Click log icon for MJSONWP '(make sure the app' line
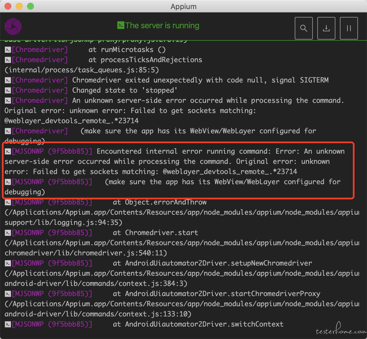Viewport: 367px width, 339px height. click(8, 182)
